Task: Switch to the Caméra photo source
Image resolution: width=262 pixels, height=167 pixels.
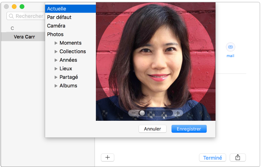Action: point(55,25)
